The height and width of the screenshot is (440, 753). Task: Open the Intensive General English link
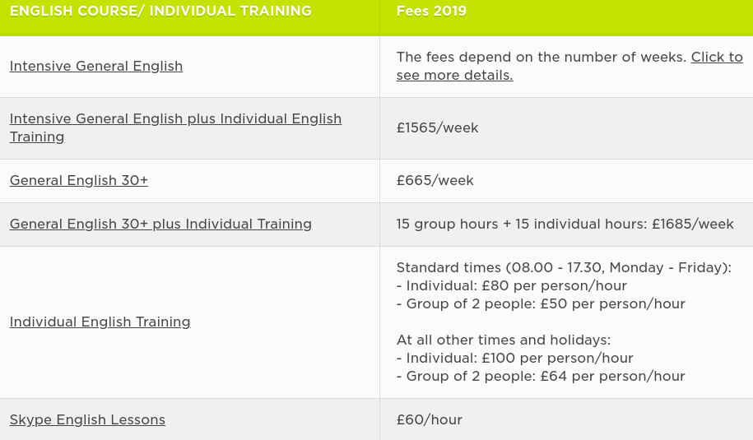point(96,66)
